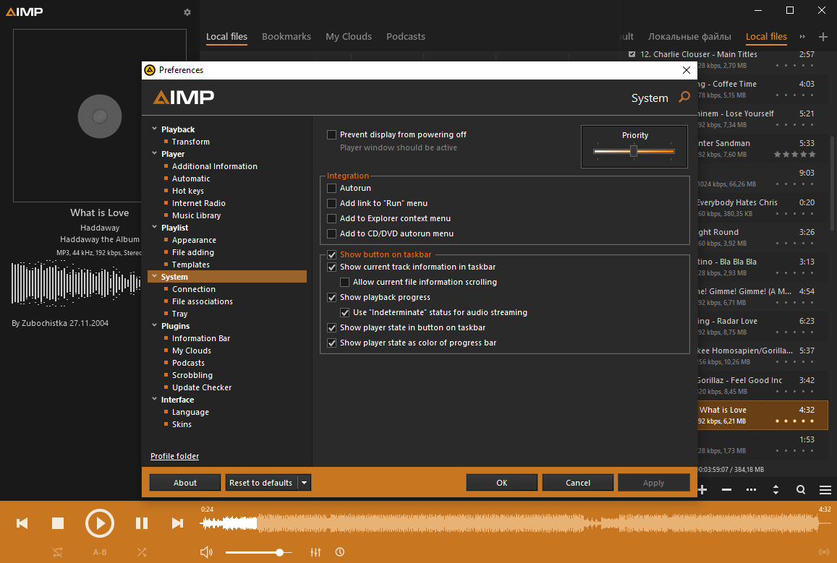
Task: Stop playback with the square button
Action: tap(58, 523)
